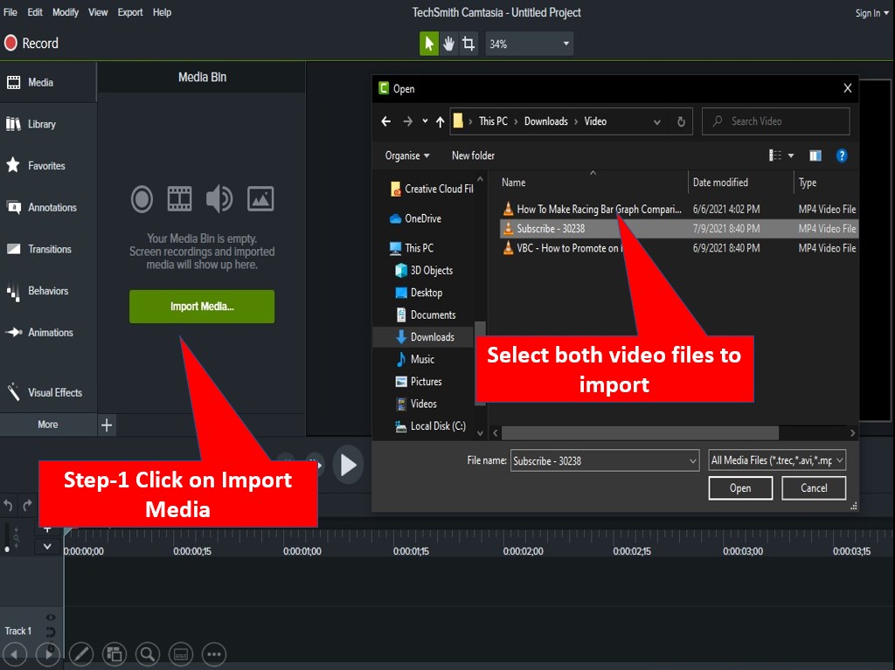
Task: Select Local Disk (C:) in the tree
Action: (430, 426)
